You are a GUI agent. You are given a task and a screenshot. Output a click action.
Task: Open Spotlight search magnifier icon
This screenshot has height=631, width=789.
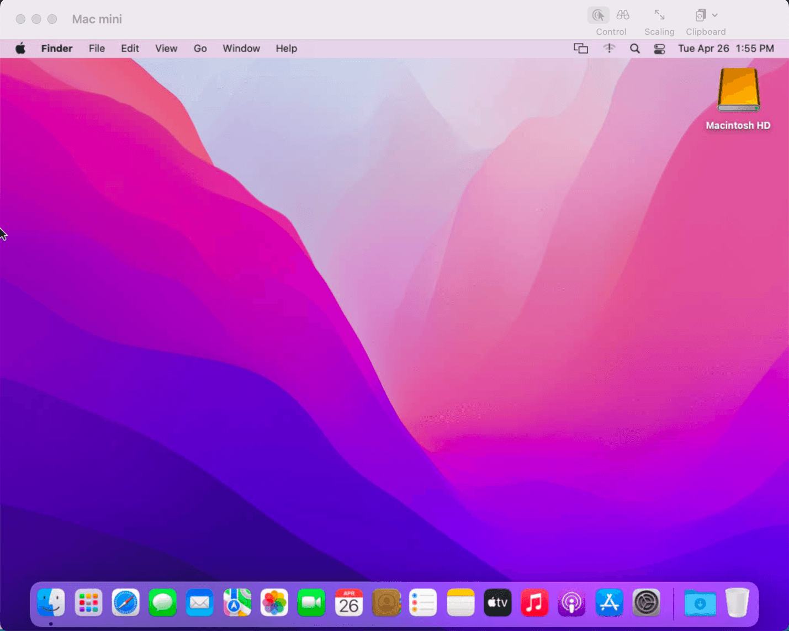click(x=635, y=49)
